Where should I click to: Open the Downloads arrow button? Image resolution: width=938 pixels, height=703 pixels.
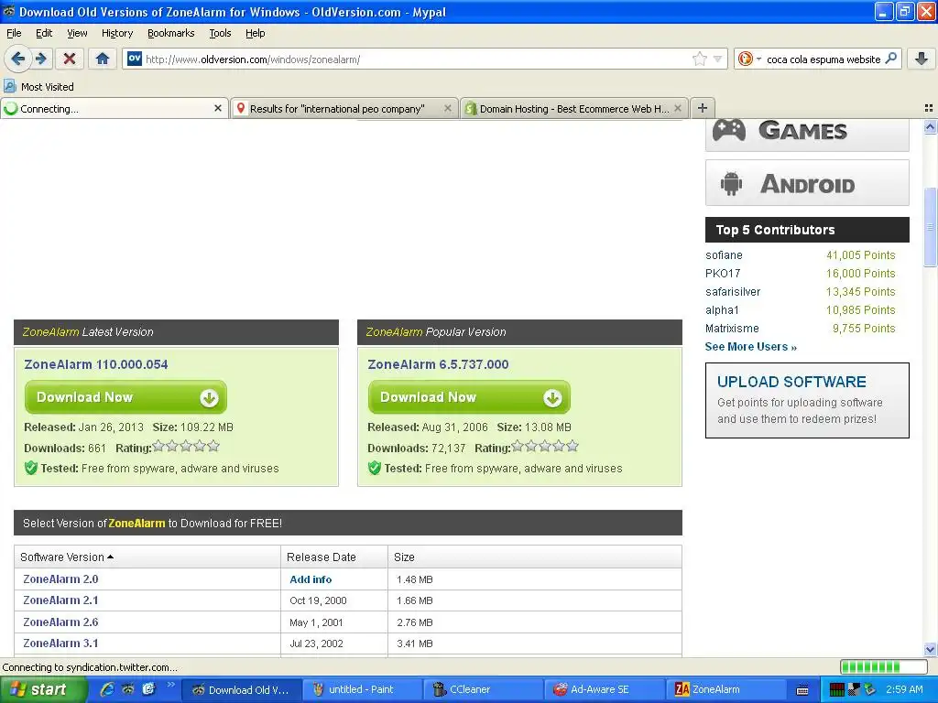click(x=922, y=59)
